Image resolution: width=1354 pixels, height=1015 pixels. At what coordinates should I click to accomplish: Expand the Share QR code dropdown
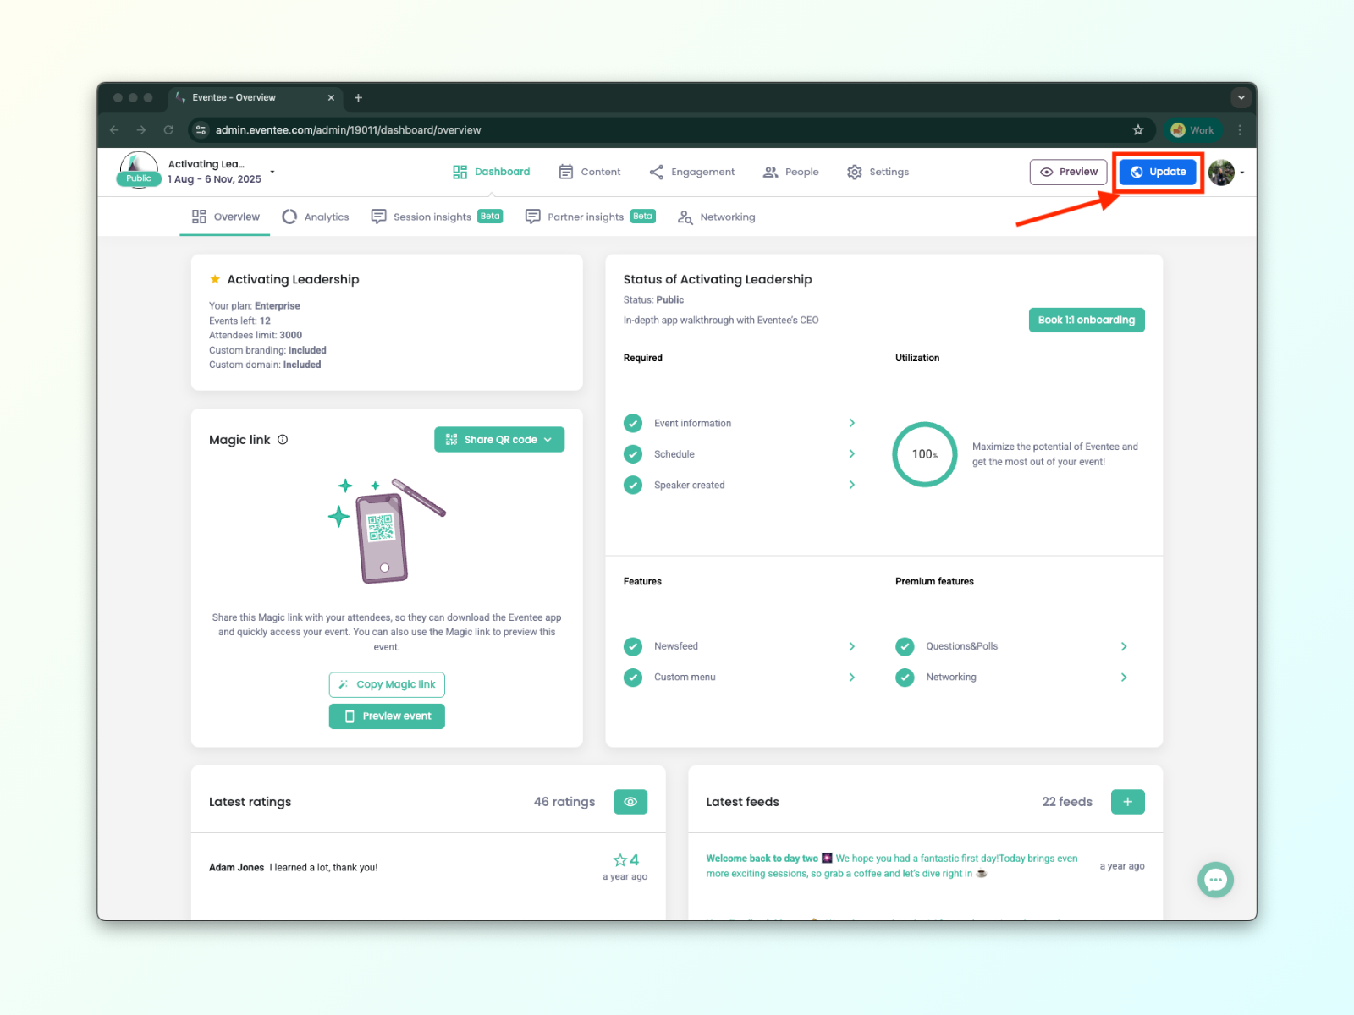(x=499, y=440)
